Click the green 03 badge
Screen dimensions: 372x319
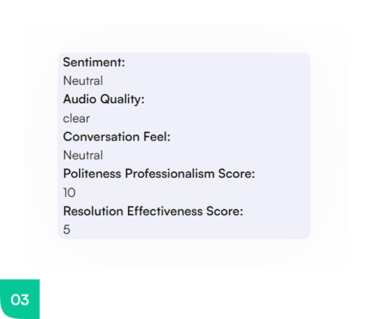(20, 299)
